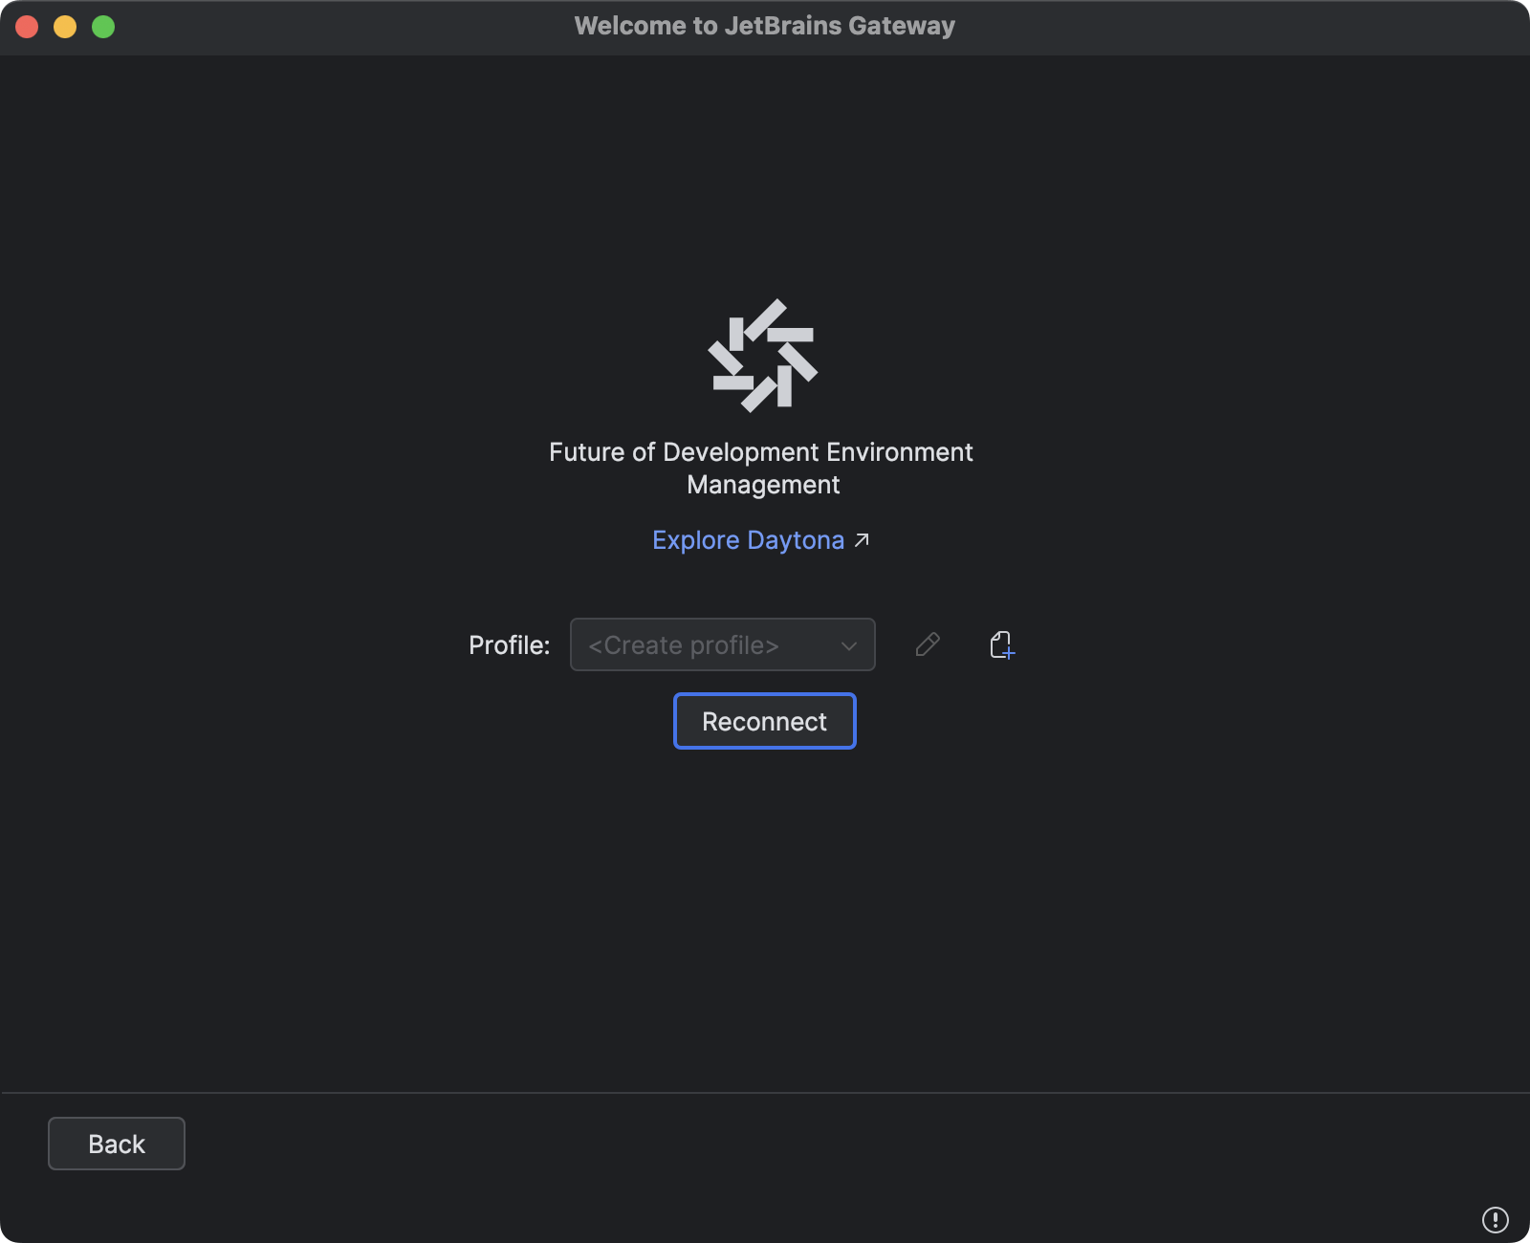The height and width of the screenshot is (1243, 1530).
Task: Open the notifications exclamation icon
Action: point(1495,1219)
